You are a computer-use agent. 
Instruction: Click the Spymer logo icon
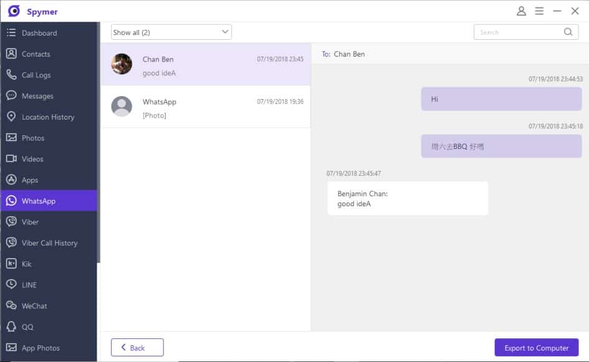(14, 11)
